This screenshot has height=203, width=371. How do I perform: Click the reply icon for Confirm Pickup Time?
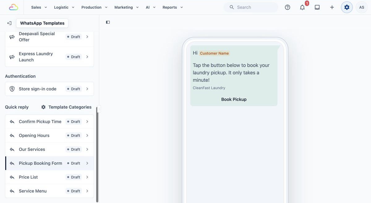click(x=12, y=122)
